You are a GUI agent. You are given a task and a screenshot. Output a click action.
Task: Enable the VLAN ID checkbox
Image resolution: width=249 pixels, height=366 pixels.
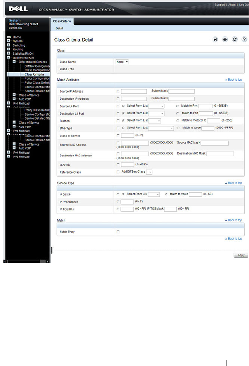point(118,165)
